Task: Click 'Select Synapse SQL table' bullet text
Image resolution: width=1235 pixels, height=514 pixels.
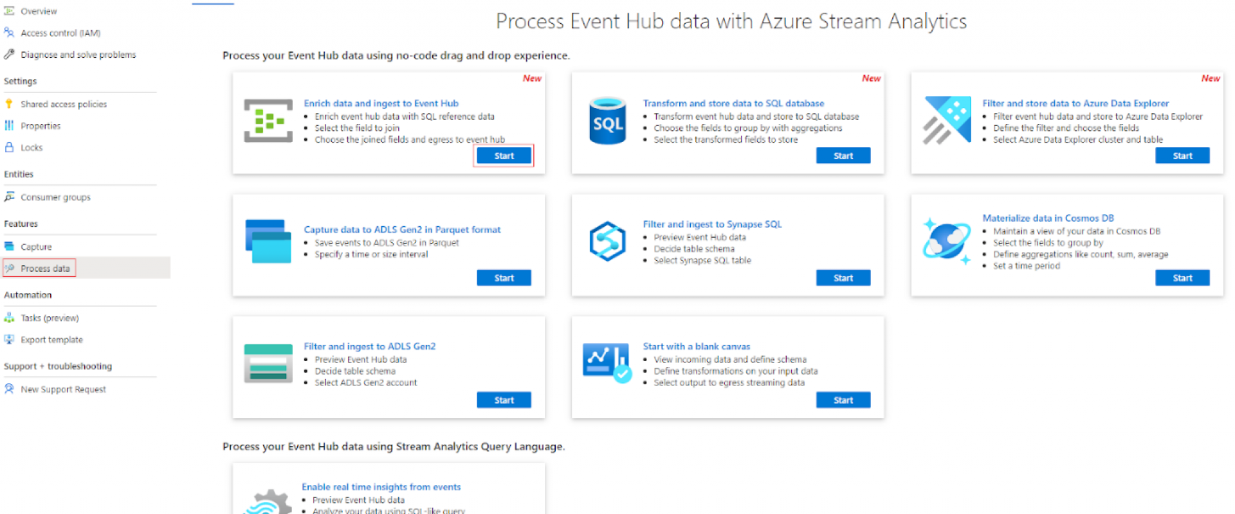Action: pos(702,260)
